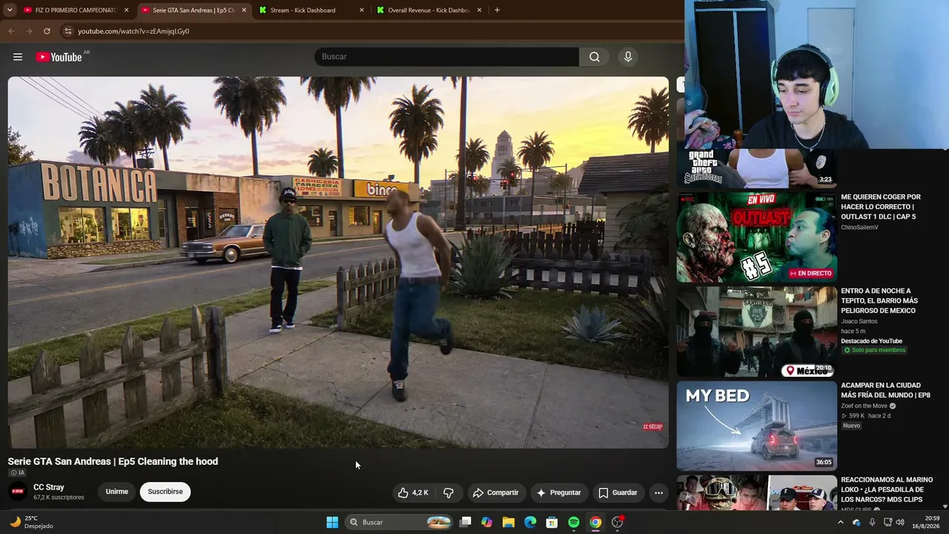Open 'ACAMPAR EN LA CIUDAD MÁS FRÍA' video title
Screen dimensions: 949x534
885,390
